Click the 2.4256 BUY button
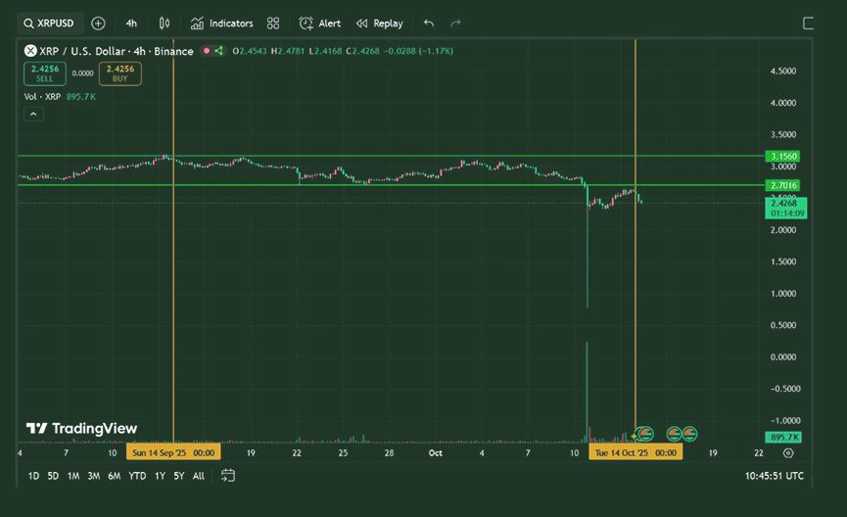This screenshot has width=847, height=517. [119, 73]
